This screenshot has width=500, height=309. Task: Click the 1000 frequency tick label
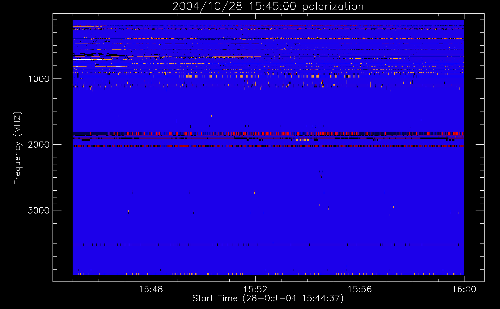point(39,79)
